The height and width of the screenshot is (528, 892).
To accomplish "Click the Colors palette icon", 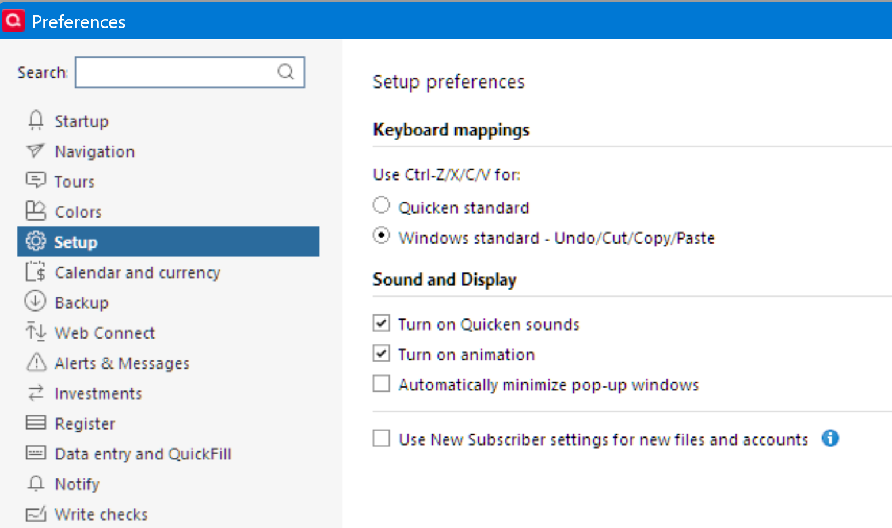I will click(36, 211).
